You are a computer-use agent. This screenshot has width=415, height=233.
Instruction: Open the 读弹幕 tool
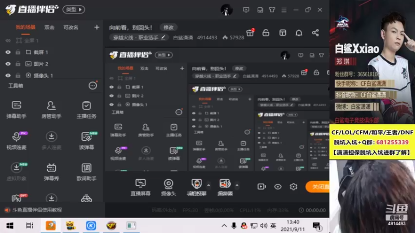point(86,140)
